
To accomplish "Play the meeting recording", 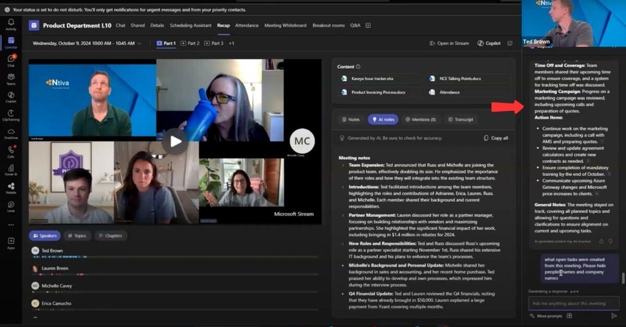I will tap(176, 141).
